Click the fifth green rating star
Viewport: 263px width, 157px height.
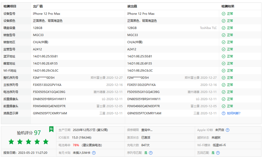click(x=46, y=142)
